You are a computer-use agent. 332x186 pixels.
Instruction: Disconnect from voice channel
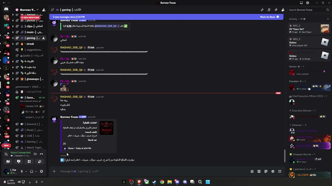[x=41, y=154]
